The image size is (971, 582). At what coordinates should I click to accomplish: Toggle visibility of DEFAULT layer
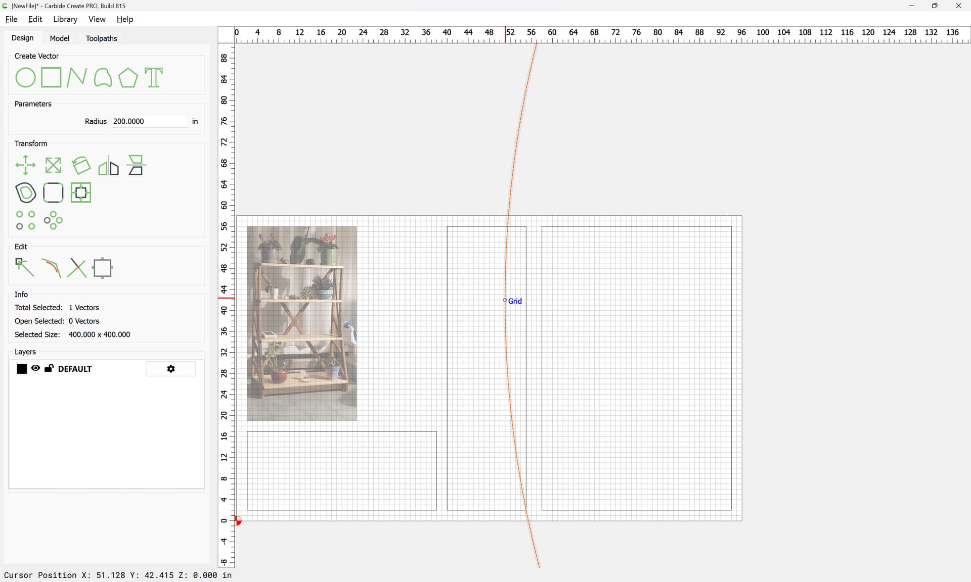(x=35, y=368)
